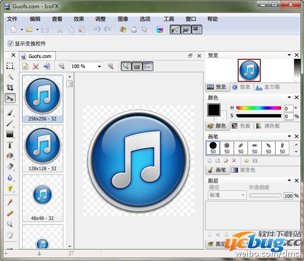Toggle the second view mode toolbar button

tap(186, 29)
